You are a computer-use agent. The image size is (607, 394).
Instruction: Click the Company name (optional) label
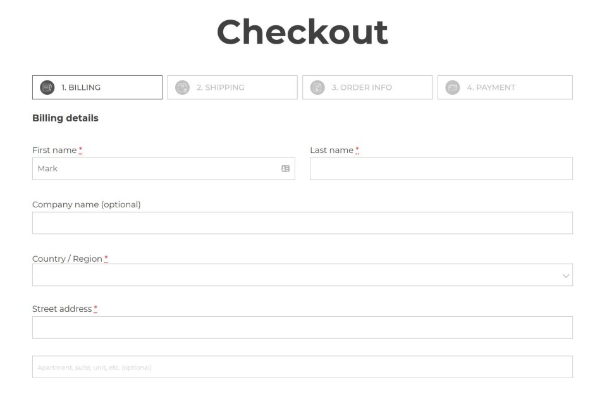coord(86,204)
